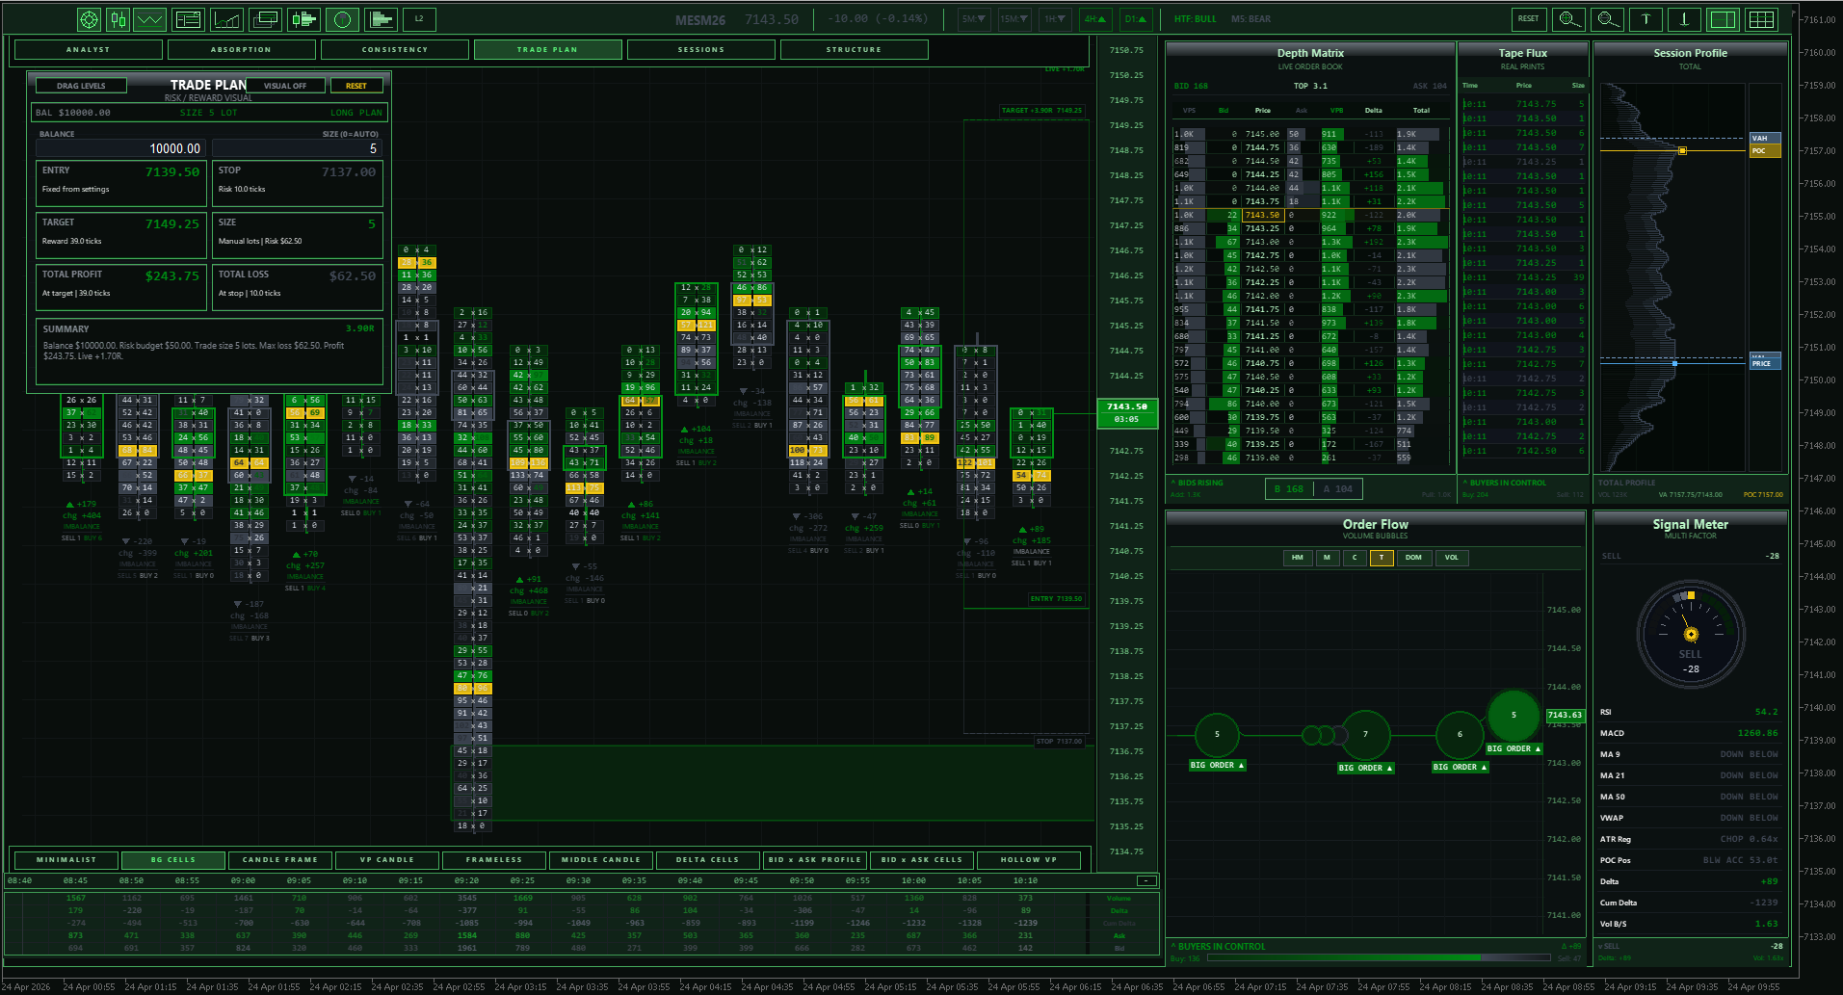This screenshot has width=1843, height=995.
Task: Select the candlestick chart icon
Action: 118,19
